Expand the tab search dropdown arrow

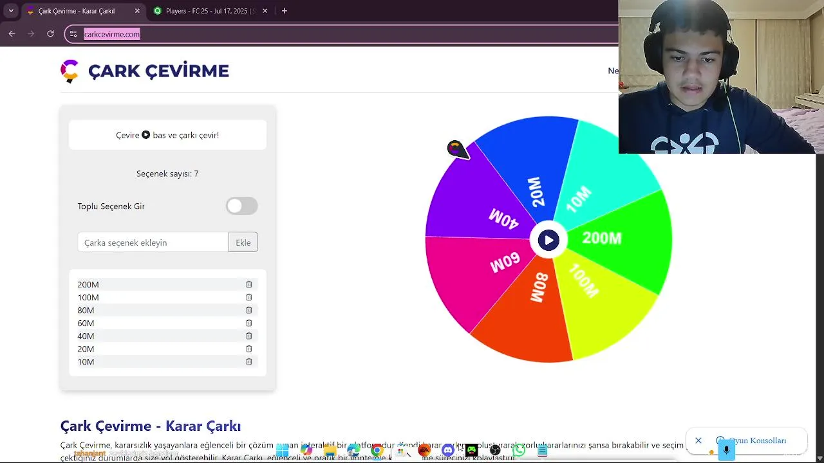coord(11,11)
